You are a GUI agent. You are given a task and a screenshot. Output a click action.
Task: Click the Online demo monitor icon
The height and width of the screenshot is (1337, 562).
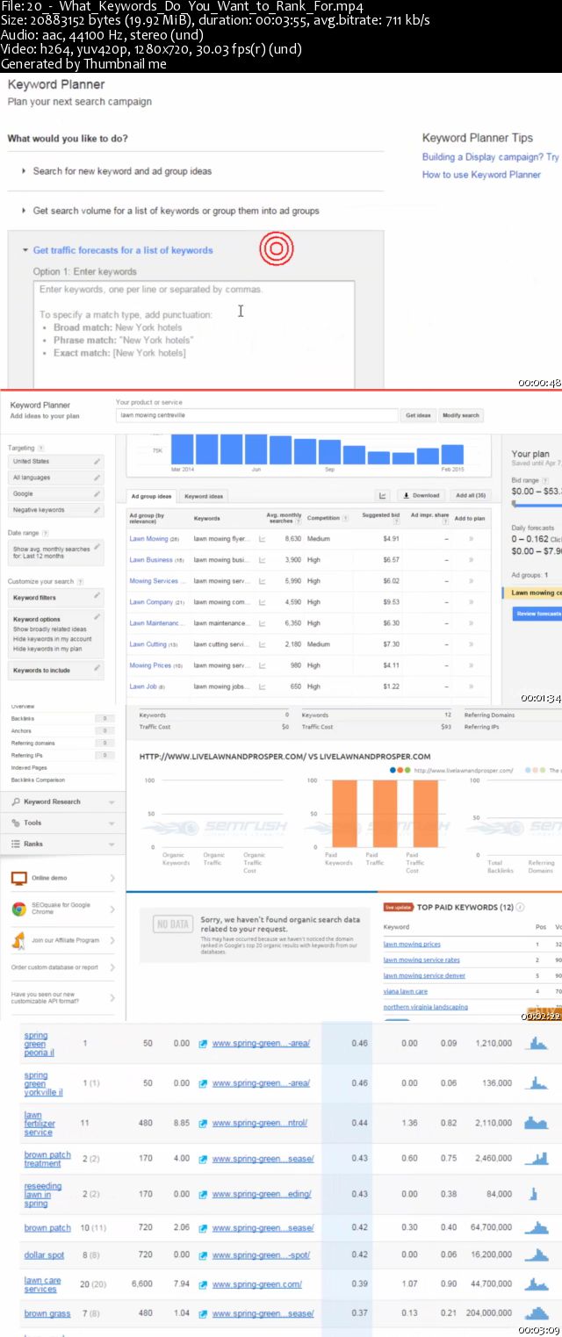[18, 878]
